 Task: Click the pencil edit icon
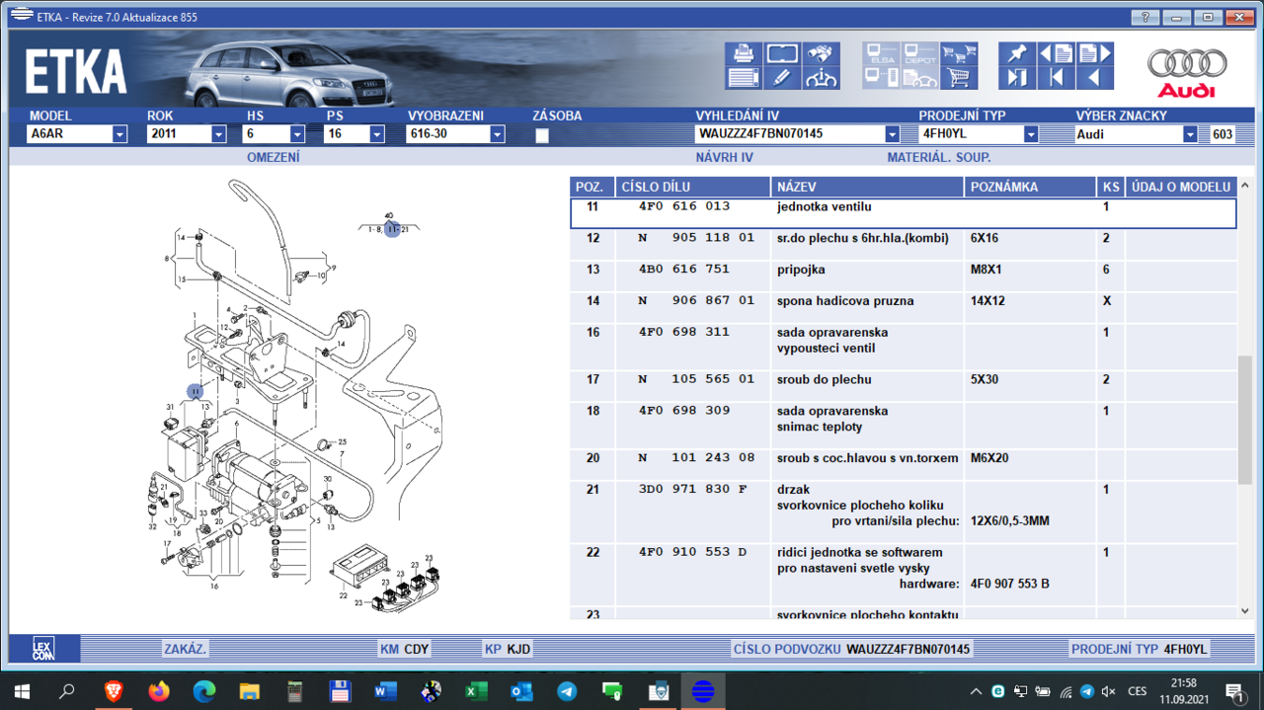click(x=782, y=77)
